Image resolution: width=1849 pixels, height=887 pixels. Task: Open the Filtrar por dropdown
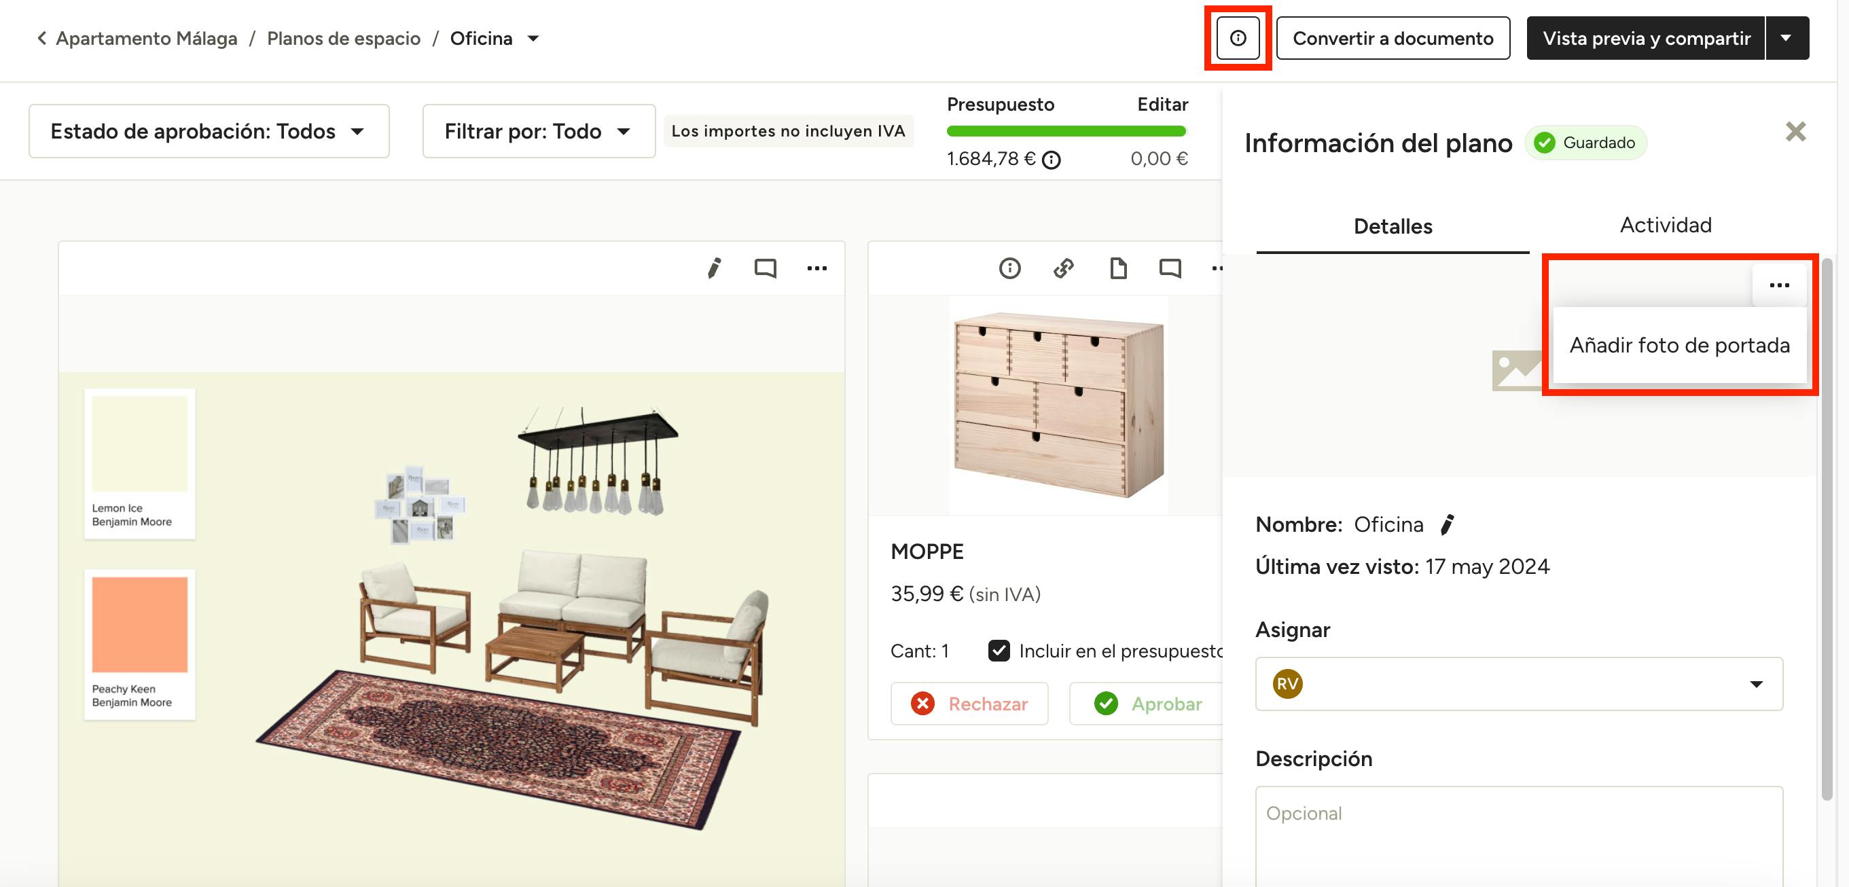pyautogui.click(x=539, y=131)
